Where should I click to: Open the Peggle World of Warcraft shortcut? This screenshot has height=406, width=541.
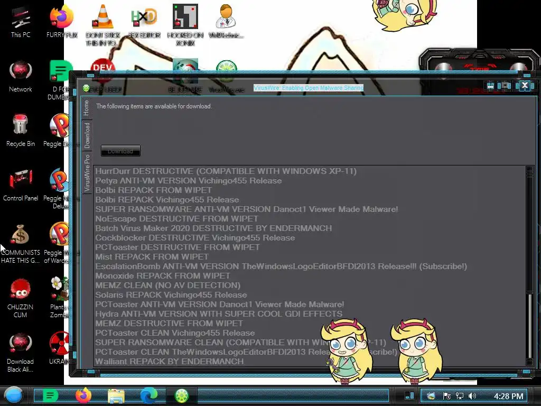(57, 243)
